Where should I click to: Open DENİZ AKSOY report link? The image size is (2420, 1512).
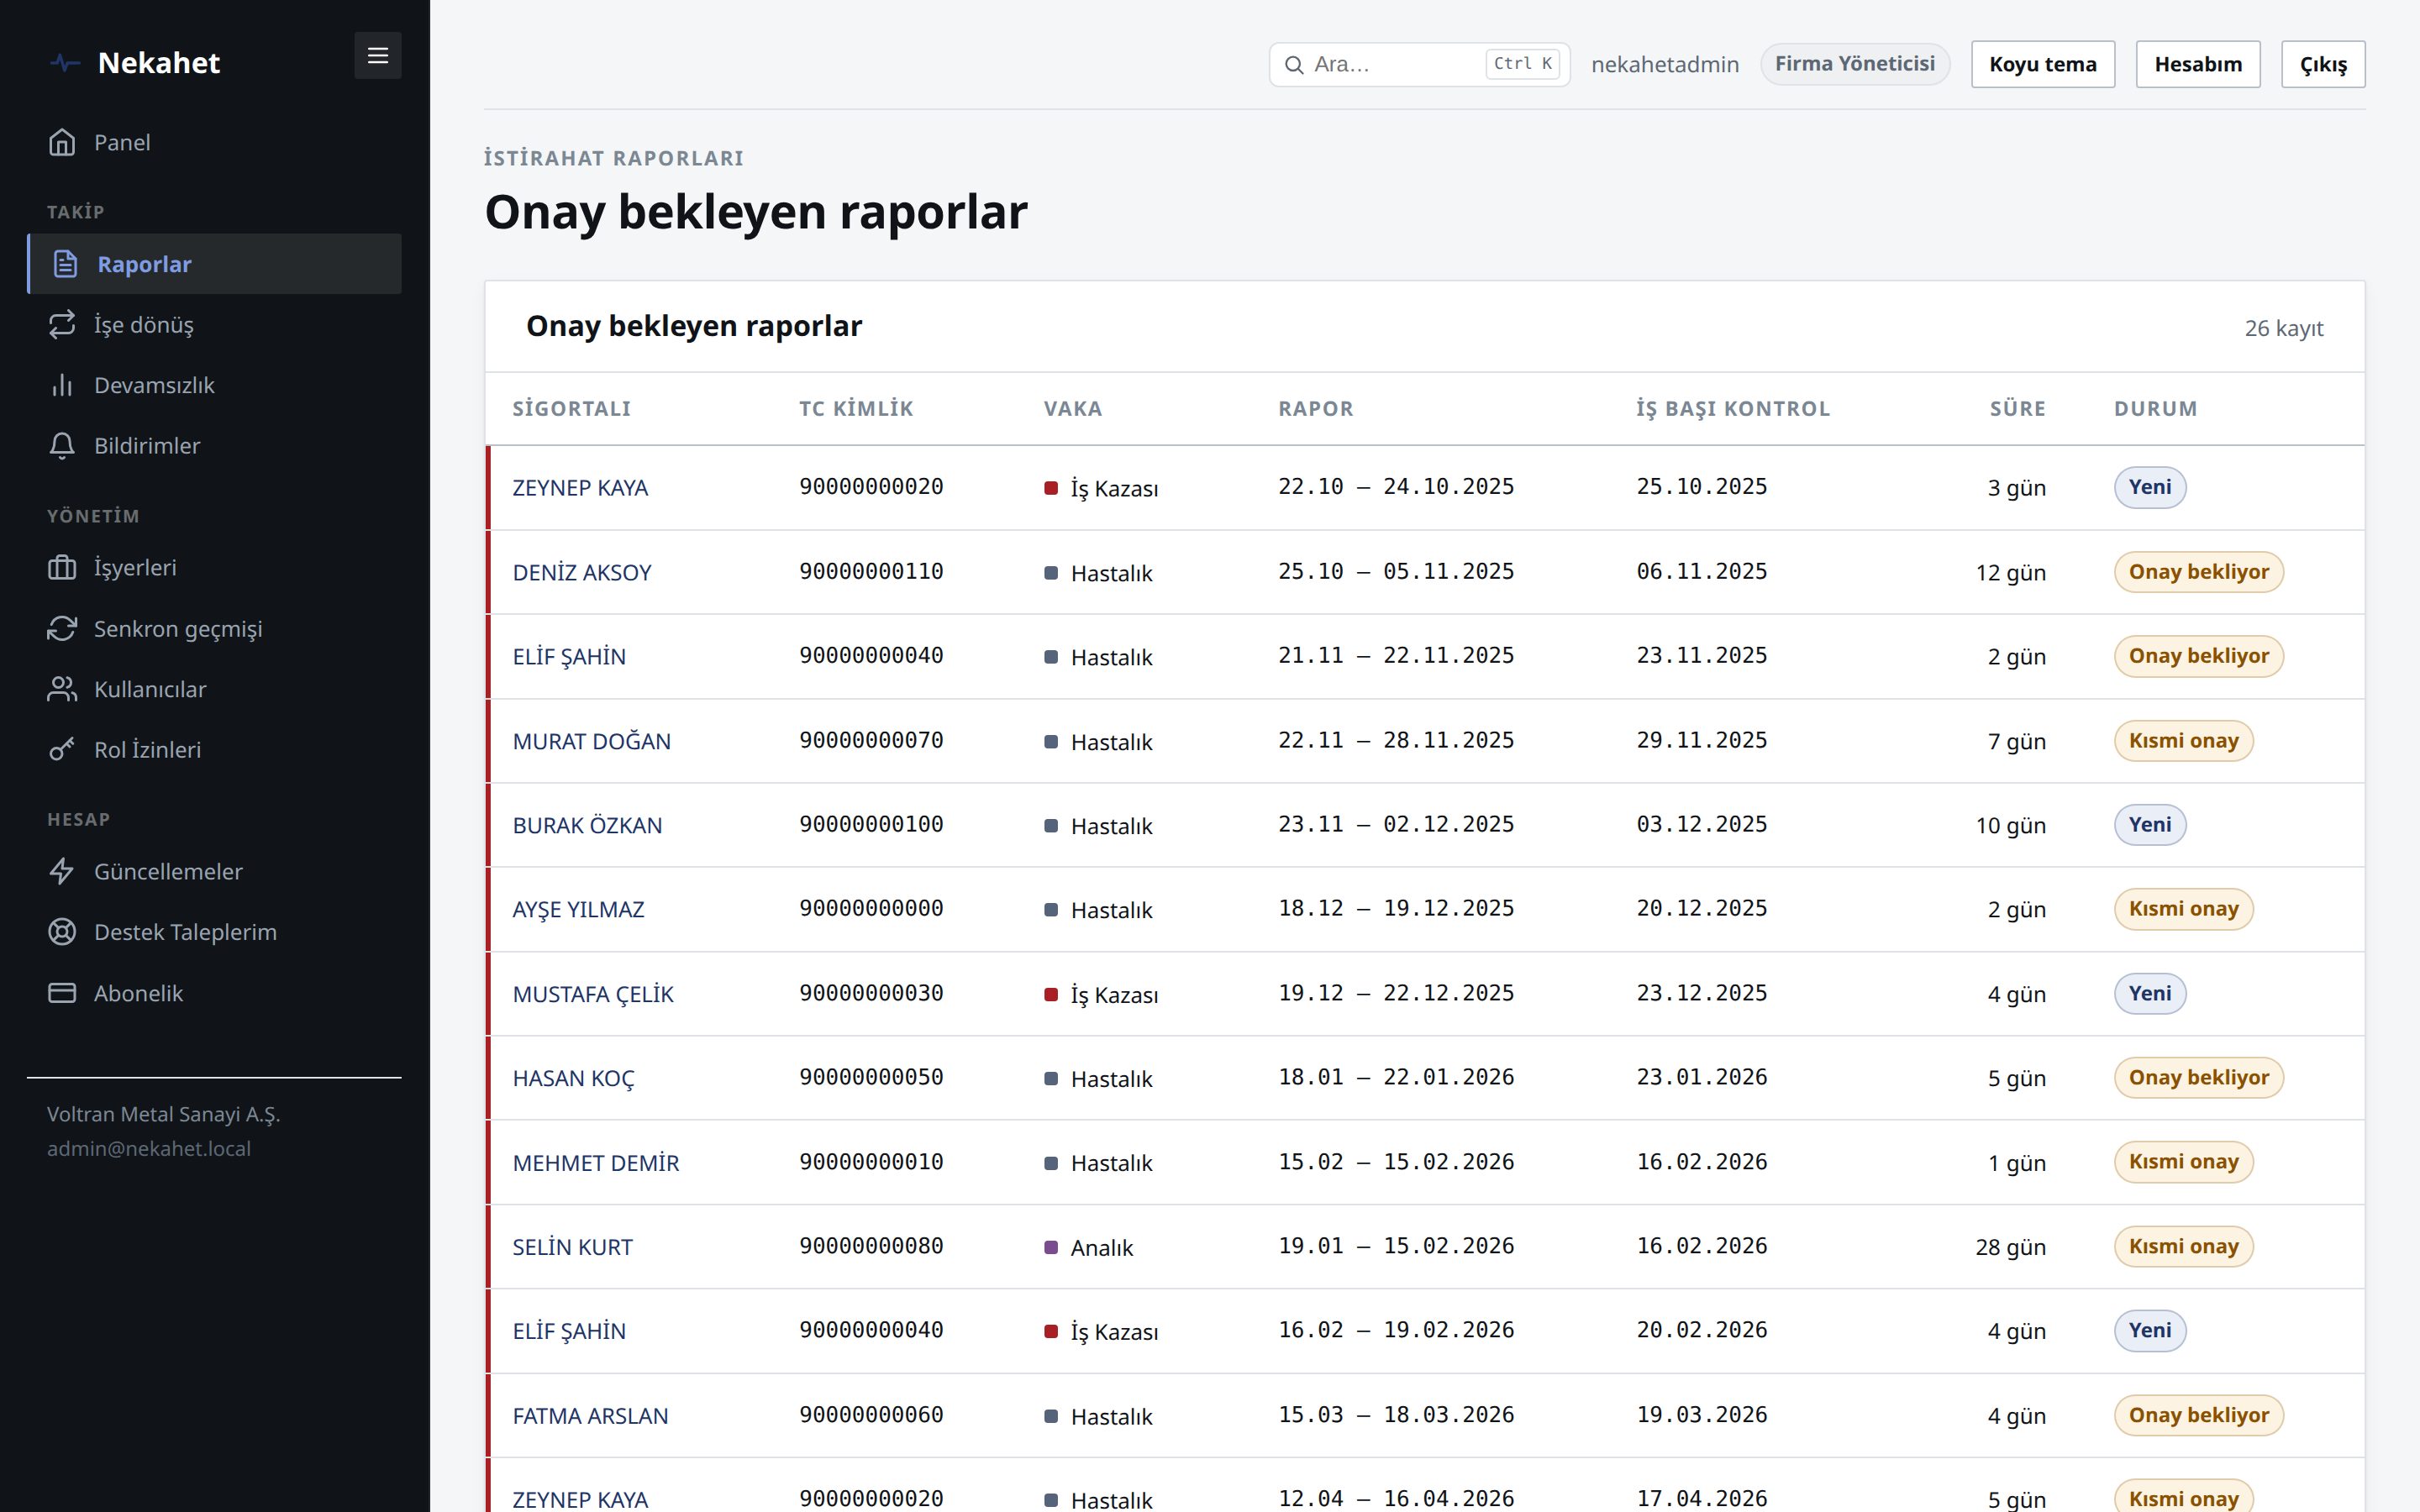click(581, 573)
